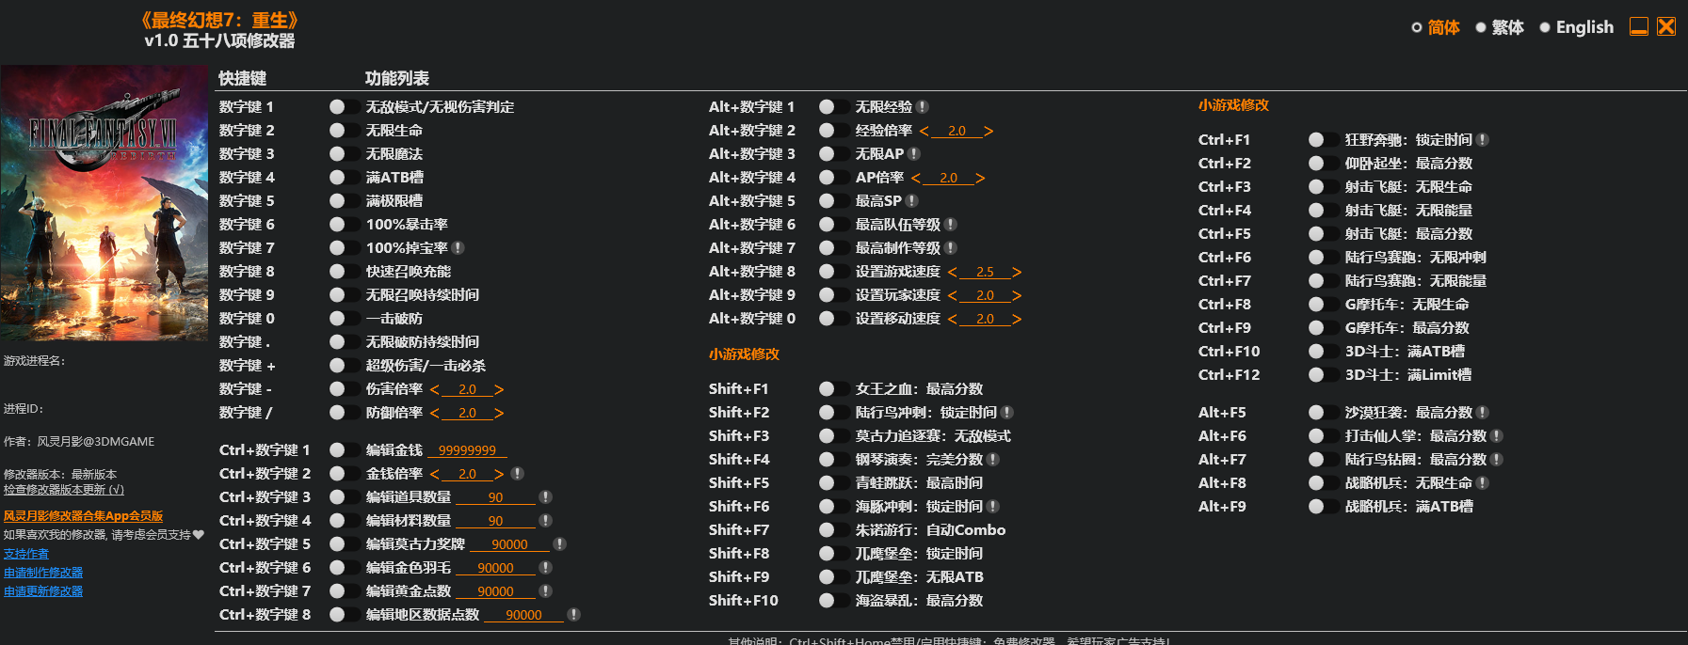
Task: Decrease 金钱倍率 with left arrow
Action: pyautogui.click(x=435, y=474)
